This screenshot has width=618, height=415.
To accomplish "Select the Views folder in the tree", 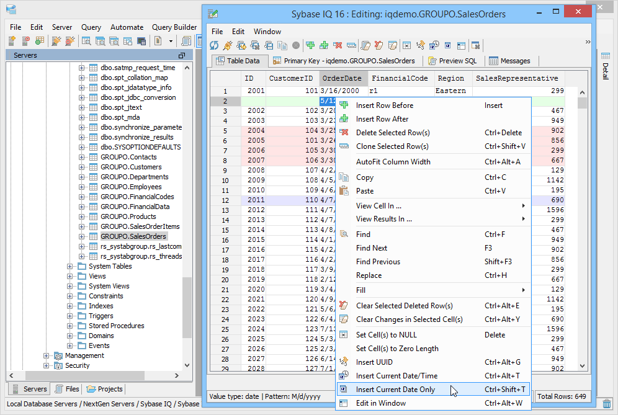I will pos(97,276).
